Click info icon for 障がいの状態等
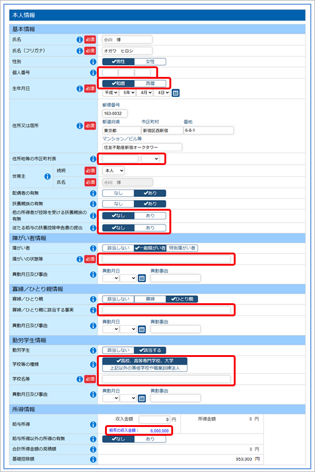The height and width of the screenshot is (472, 315). (79, 259)
